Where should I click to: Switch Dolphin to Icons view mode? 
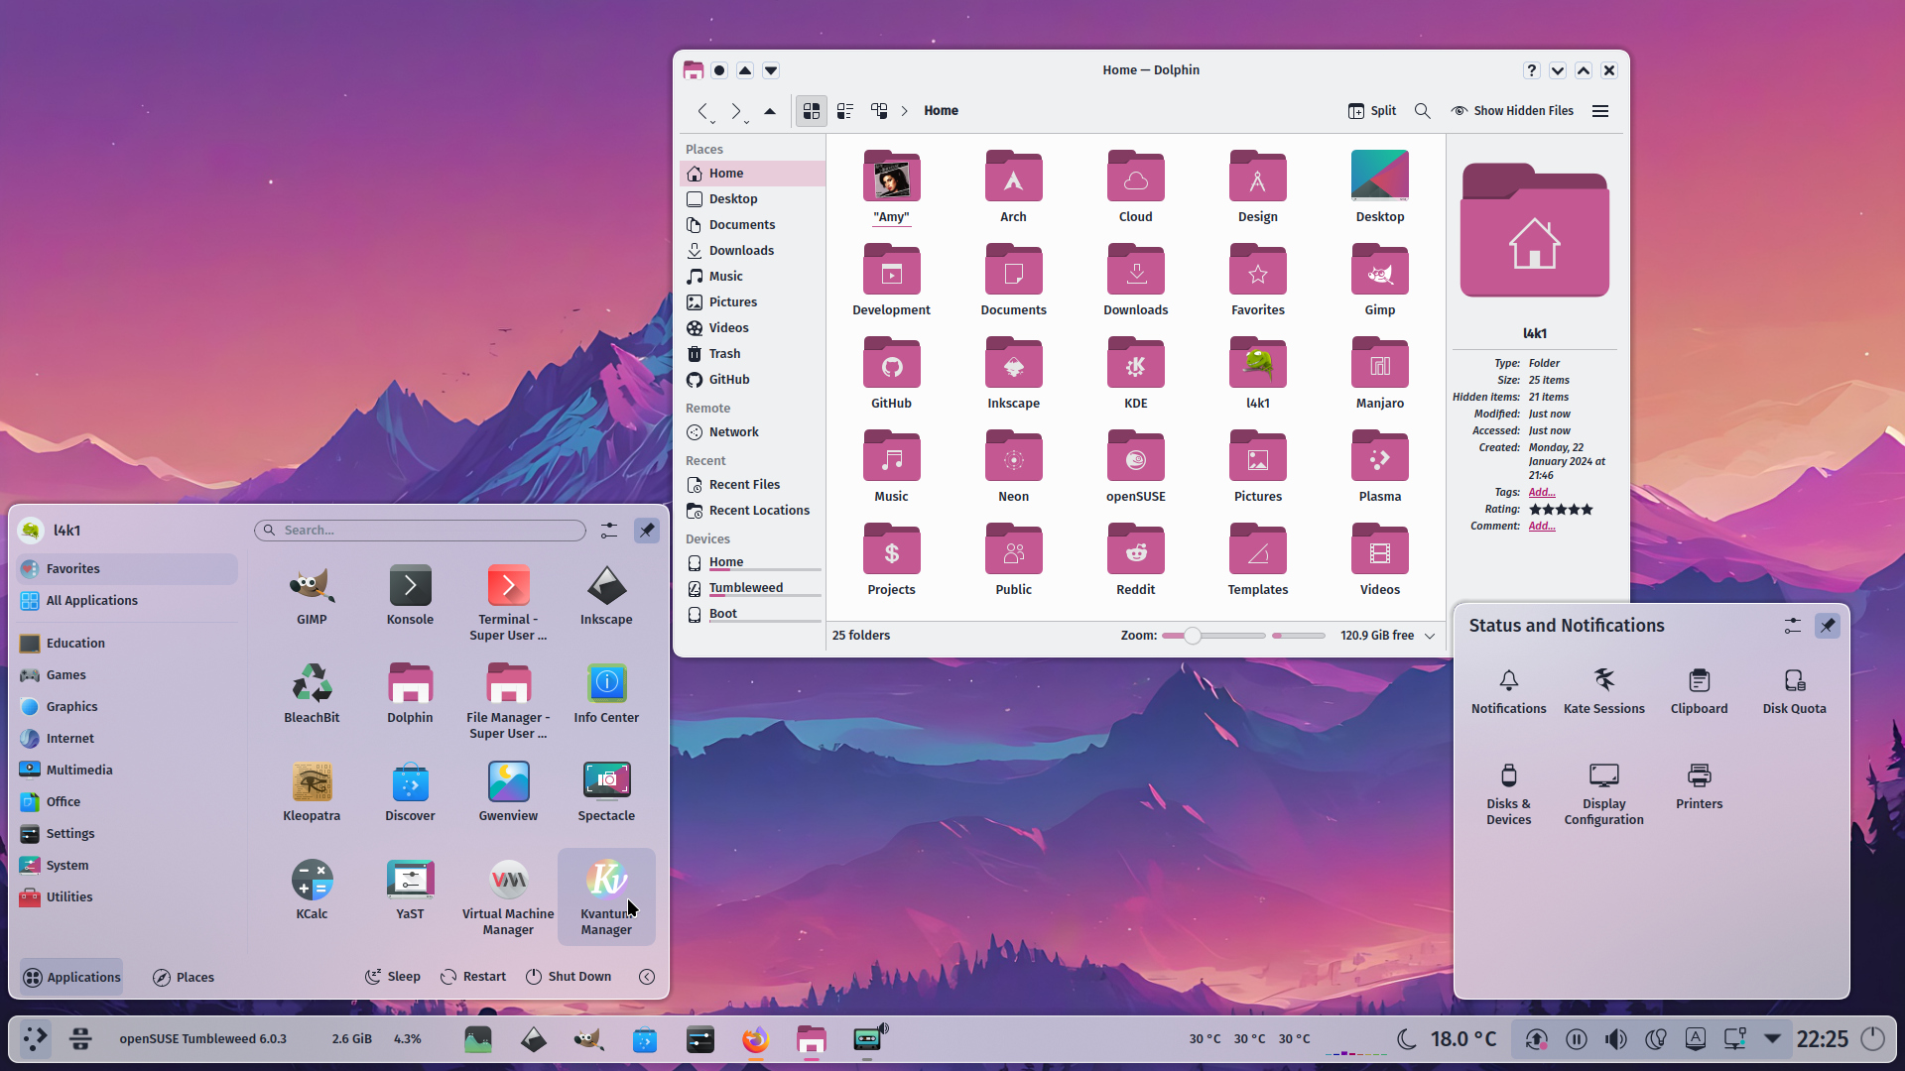click(812, 111)
